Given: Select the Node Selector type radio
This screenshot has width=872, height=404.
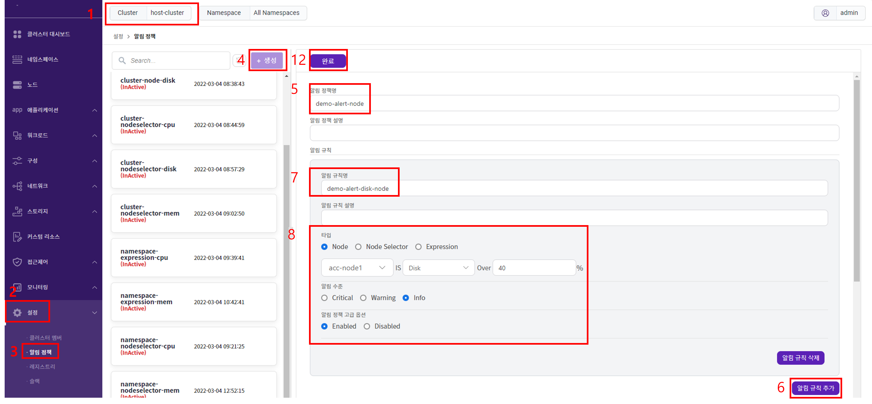Looking at the screenshot, I should pos(358,247).
